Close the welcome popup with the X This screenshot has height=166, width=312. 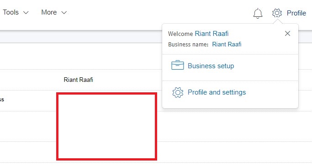[x=287, y=34]
